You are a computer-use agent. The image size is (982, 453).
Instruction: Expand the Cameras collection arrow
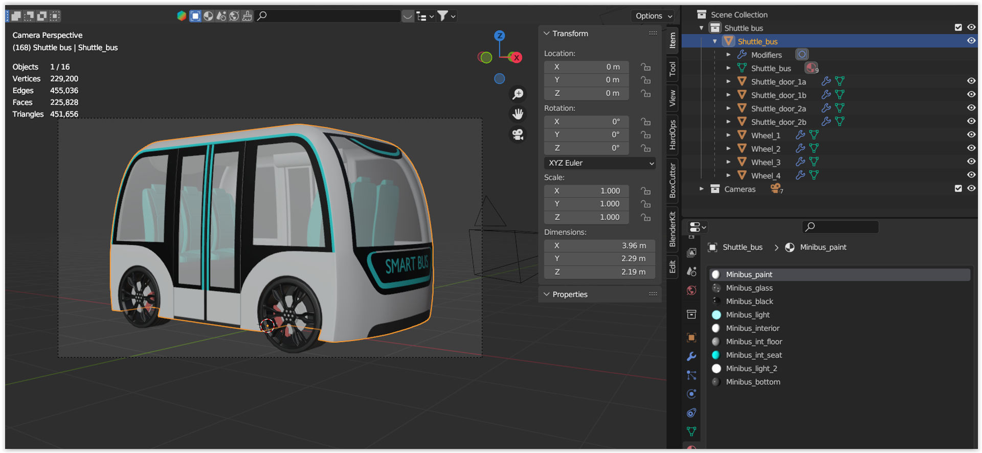click(702, 189)
